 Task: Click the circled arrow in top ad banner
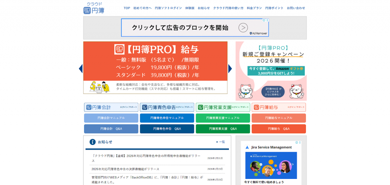(x=243, y=28)
